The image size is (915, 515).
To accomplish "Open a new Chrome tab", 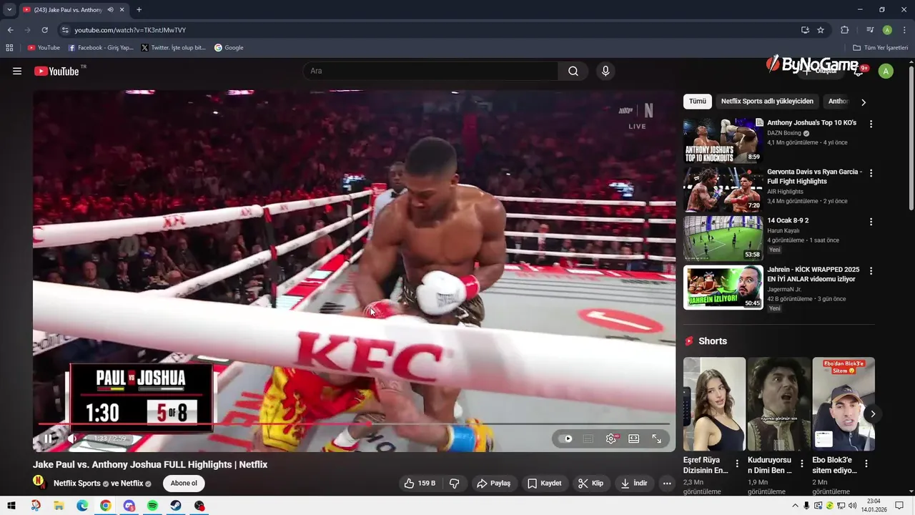I will point(139,10).
